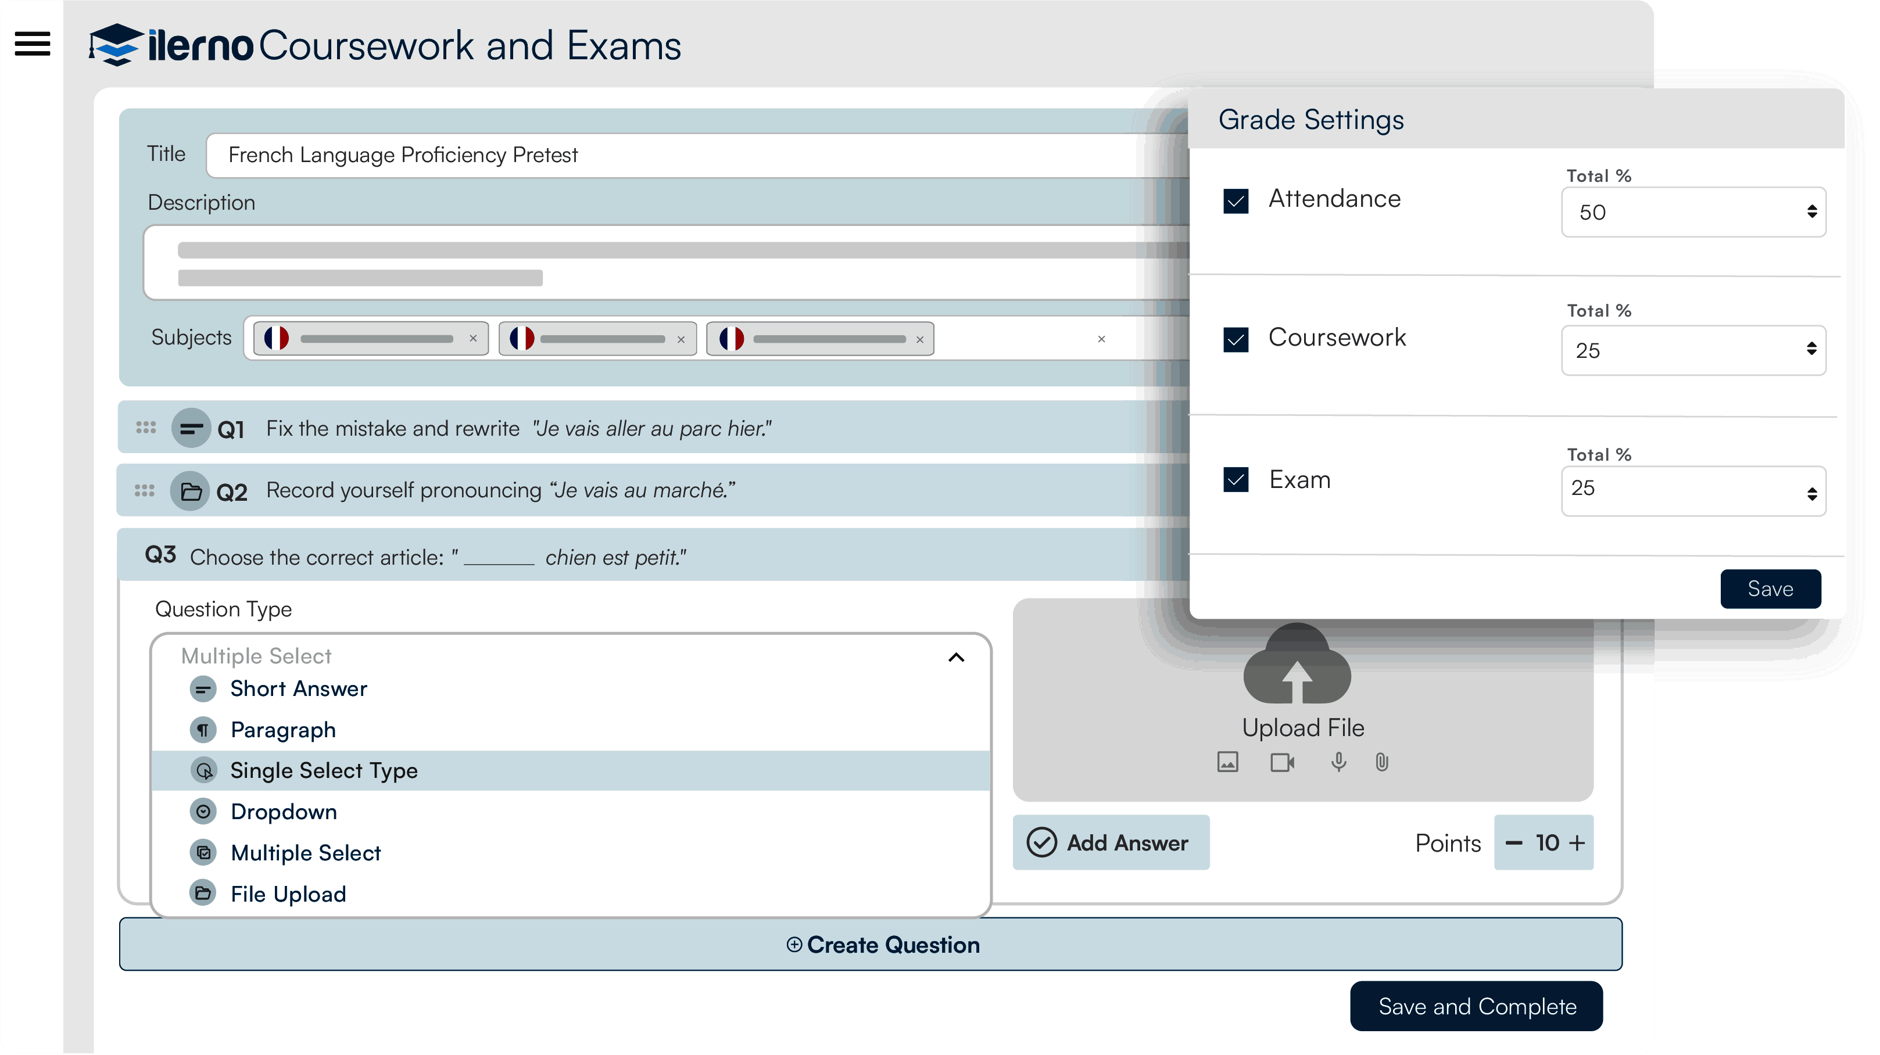Open the hamburger menu
The image size is (1880, 1055).
click(x=32, y=44)
